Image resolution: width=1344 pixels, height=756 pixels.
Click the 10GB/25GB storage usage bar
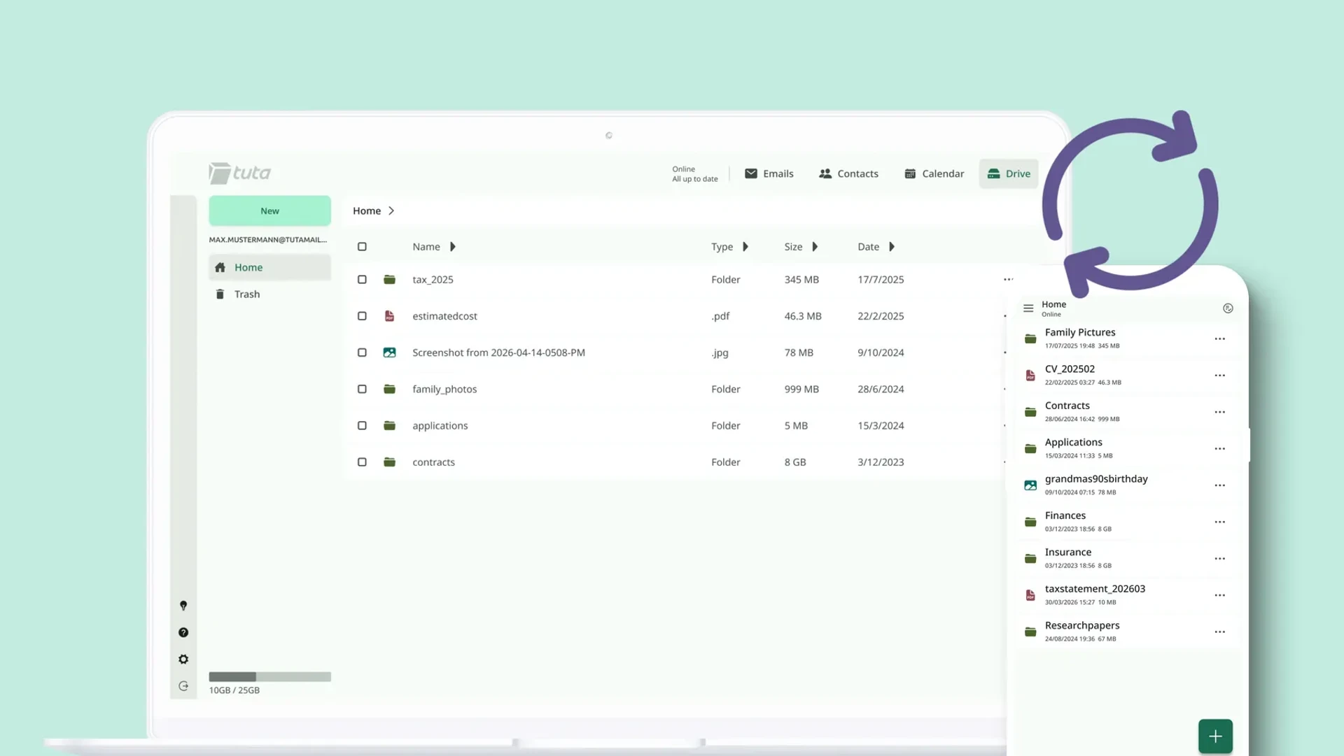click(x=269, y=676)
